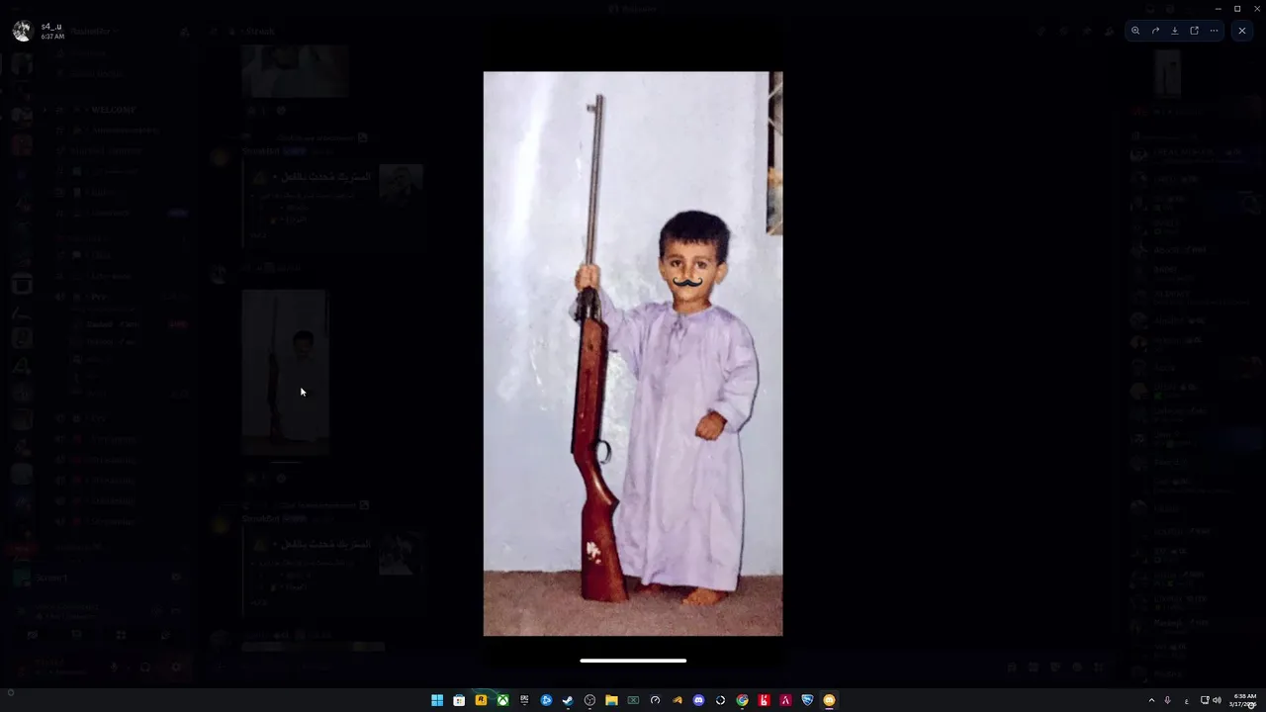Open the yellow Discord taskbar icon
1266x712 pixels.
(x=829, y=700)
